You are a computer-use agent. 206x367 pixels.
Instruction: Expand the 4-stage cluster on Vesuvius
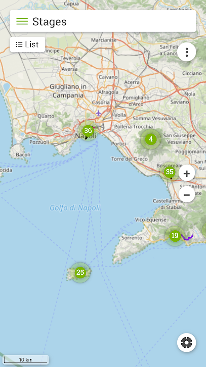151,139
